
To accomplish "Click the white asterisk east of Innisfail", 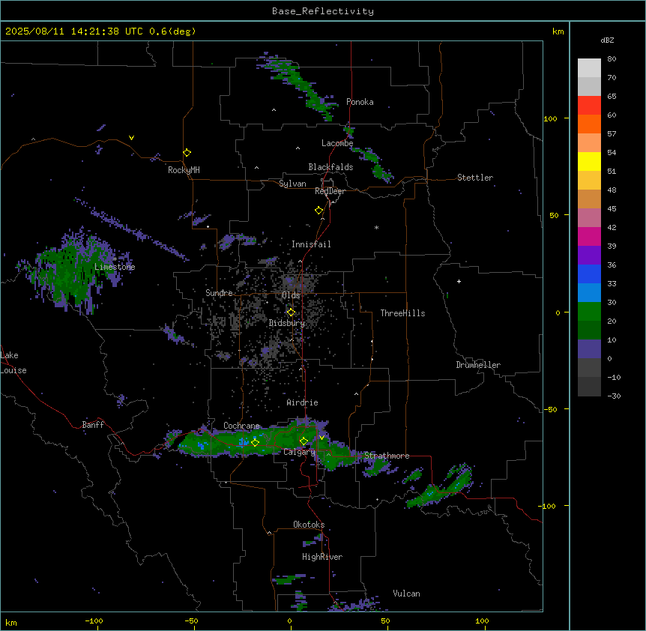I will click(376, 227).
